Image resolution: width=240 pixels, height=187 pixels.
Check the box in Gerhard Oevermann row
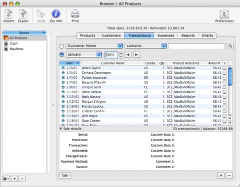224,73
